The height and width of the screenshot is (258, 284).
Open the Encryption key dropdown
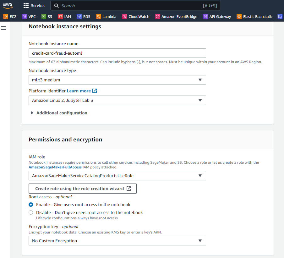point(117,241)
